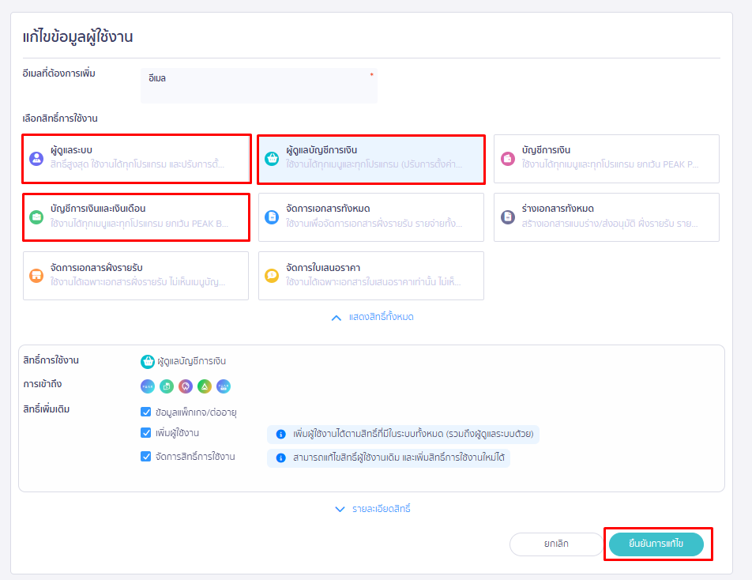Expand the รายละเอียดสิทธิ์ details

pyautogui.click(x=372, y=509)
